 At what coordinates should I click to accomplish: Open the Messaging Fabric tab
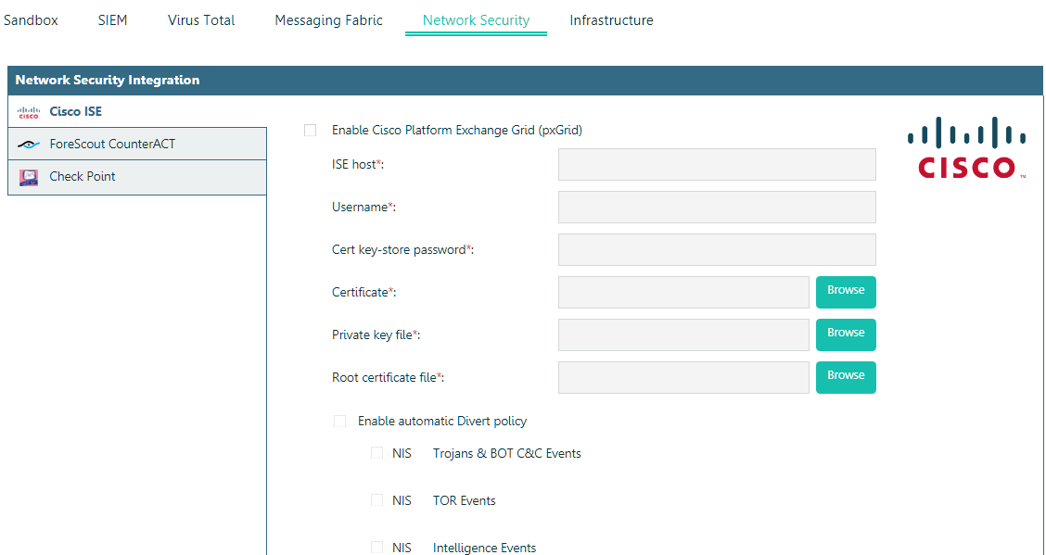click(328, 20)
